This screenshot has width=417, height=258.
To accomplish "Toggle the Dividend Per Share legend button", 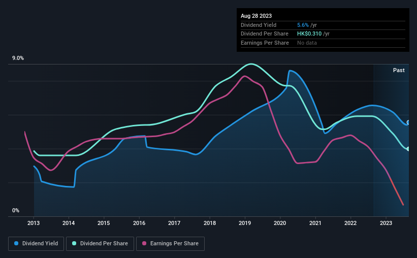I will pyautogui.click(x=100, y=244).
